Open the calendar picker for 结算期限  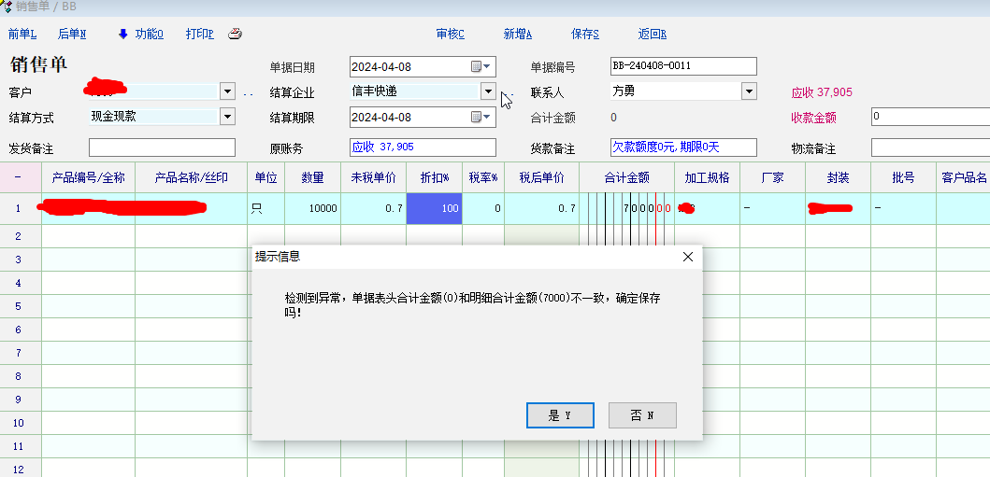[x=481, y=117]
